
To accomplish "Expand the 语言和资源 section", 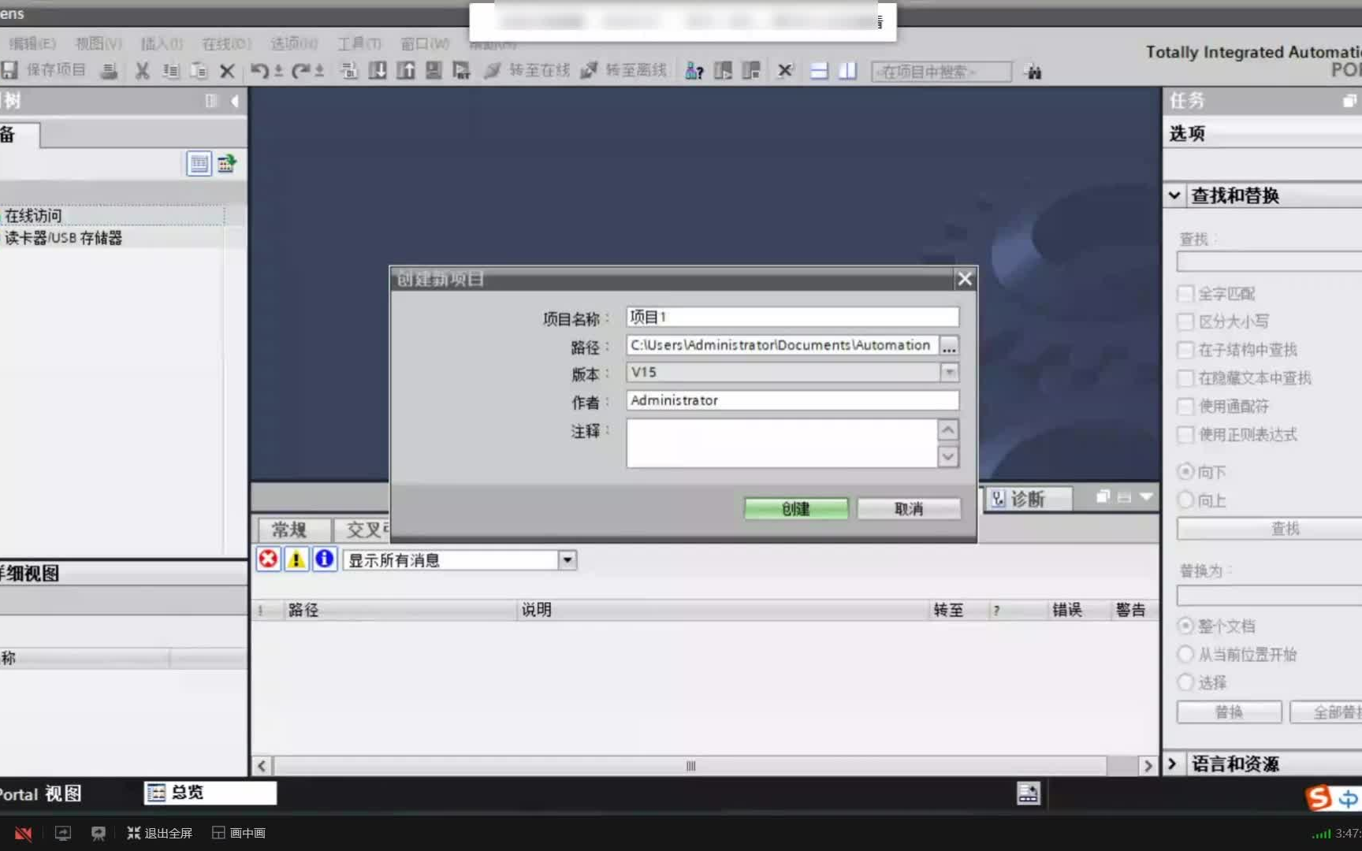I will tap(1173, 764).
